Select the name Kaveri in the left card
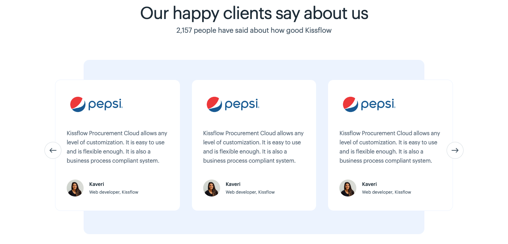The width and height of the screenshot is (508, 244). pyautogui.click(x=97, y=184)
